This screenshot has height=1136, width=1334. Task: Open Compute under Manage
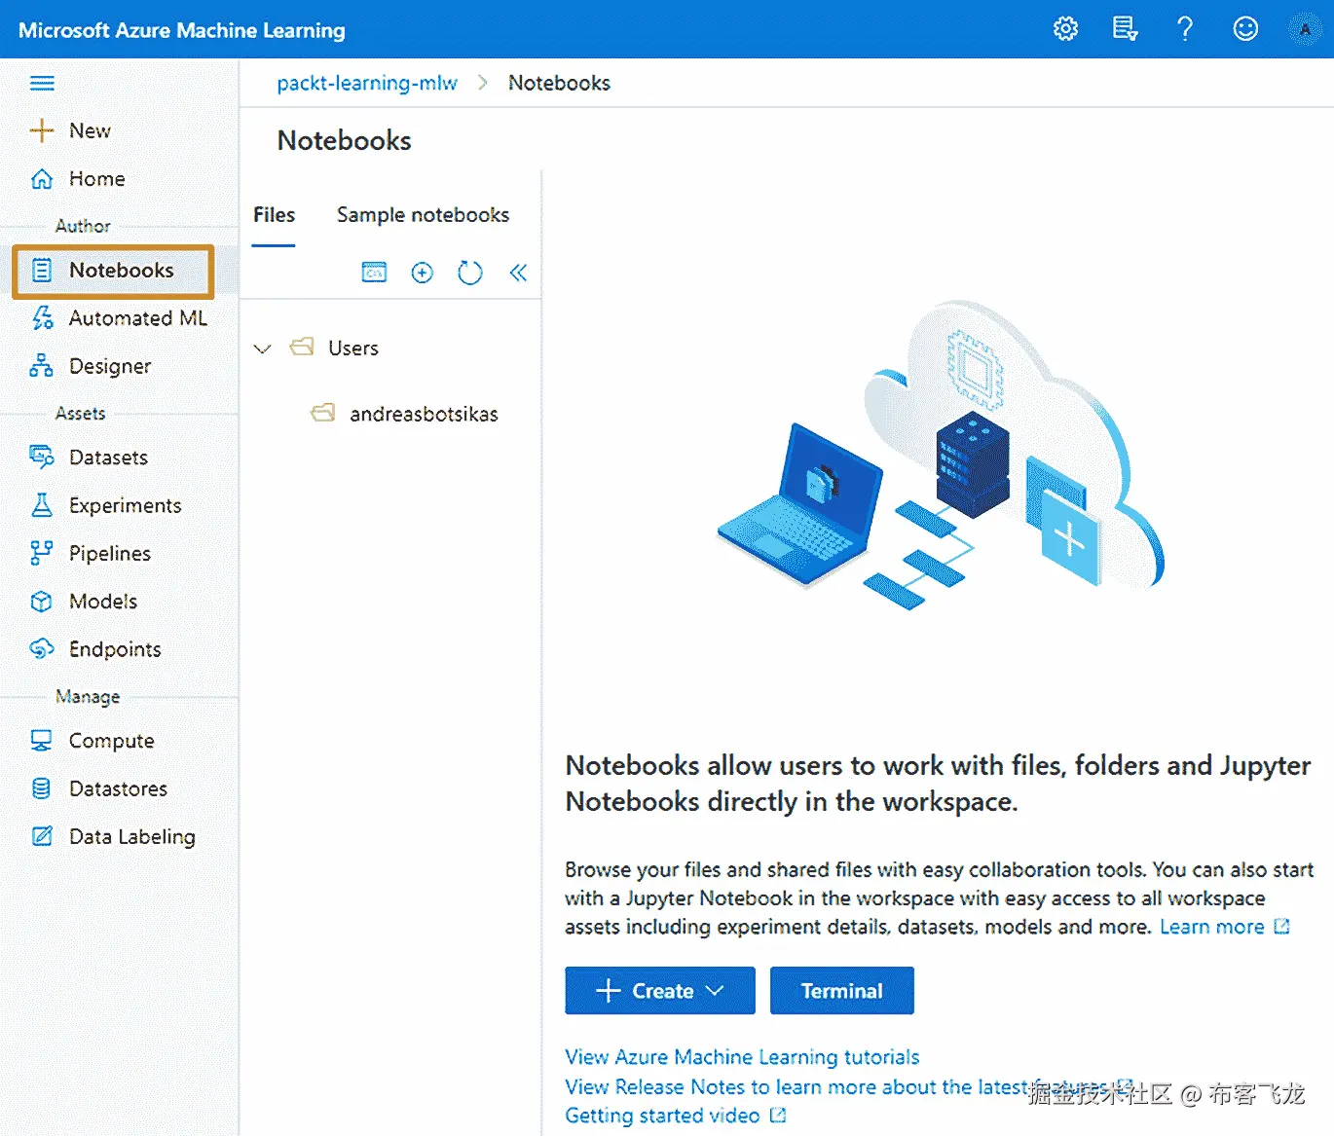(x=110, y=740)
